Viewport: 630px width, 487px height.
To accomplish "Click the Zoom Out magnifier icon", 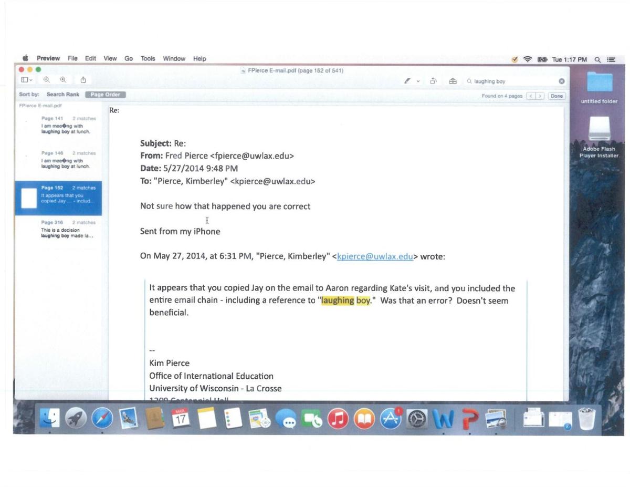I will tap(47, 80).
